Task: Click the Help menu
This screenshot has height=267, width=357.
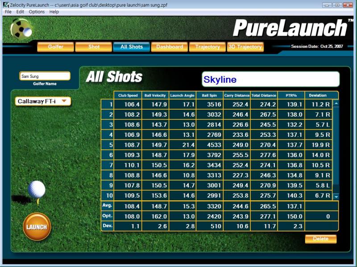Action: click(54, 12)
